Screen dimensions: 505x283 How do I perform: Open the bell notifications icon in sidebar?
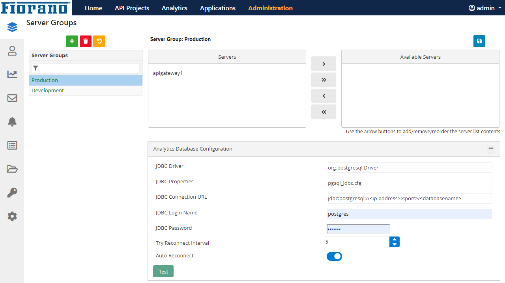(x=12, y=121)
